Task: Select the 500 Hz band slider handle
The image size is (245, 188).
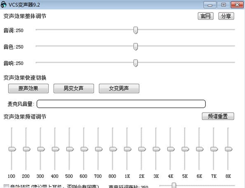Action: point(69,149)
